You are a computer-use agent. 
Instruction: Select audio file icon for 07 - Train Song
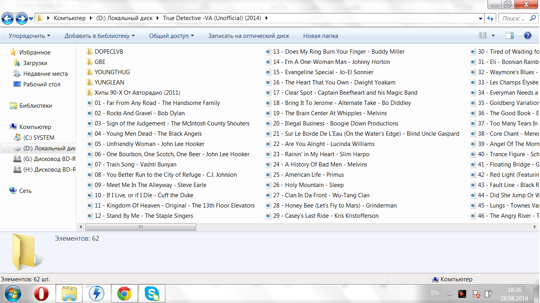[x=90, y=165]
